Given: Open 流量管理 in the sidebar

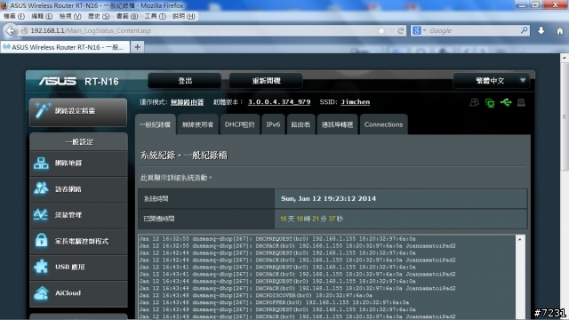Looking at the screenshot, I should tap(78, 215).
